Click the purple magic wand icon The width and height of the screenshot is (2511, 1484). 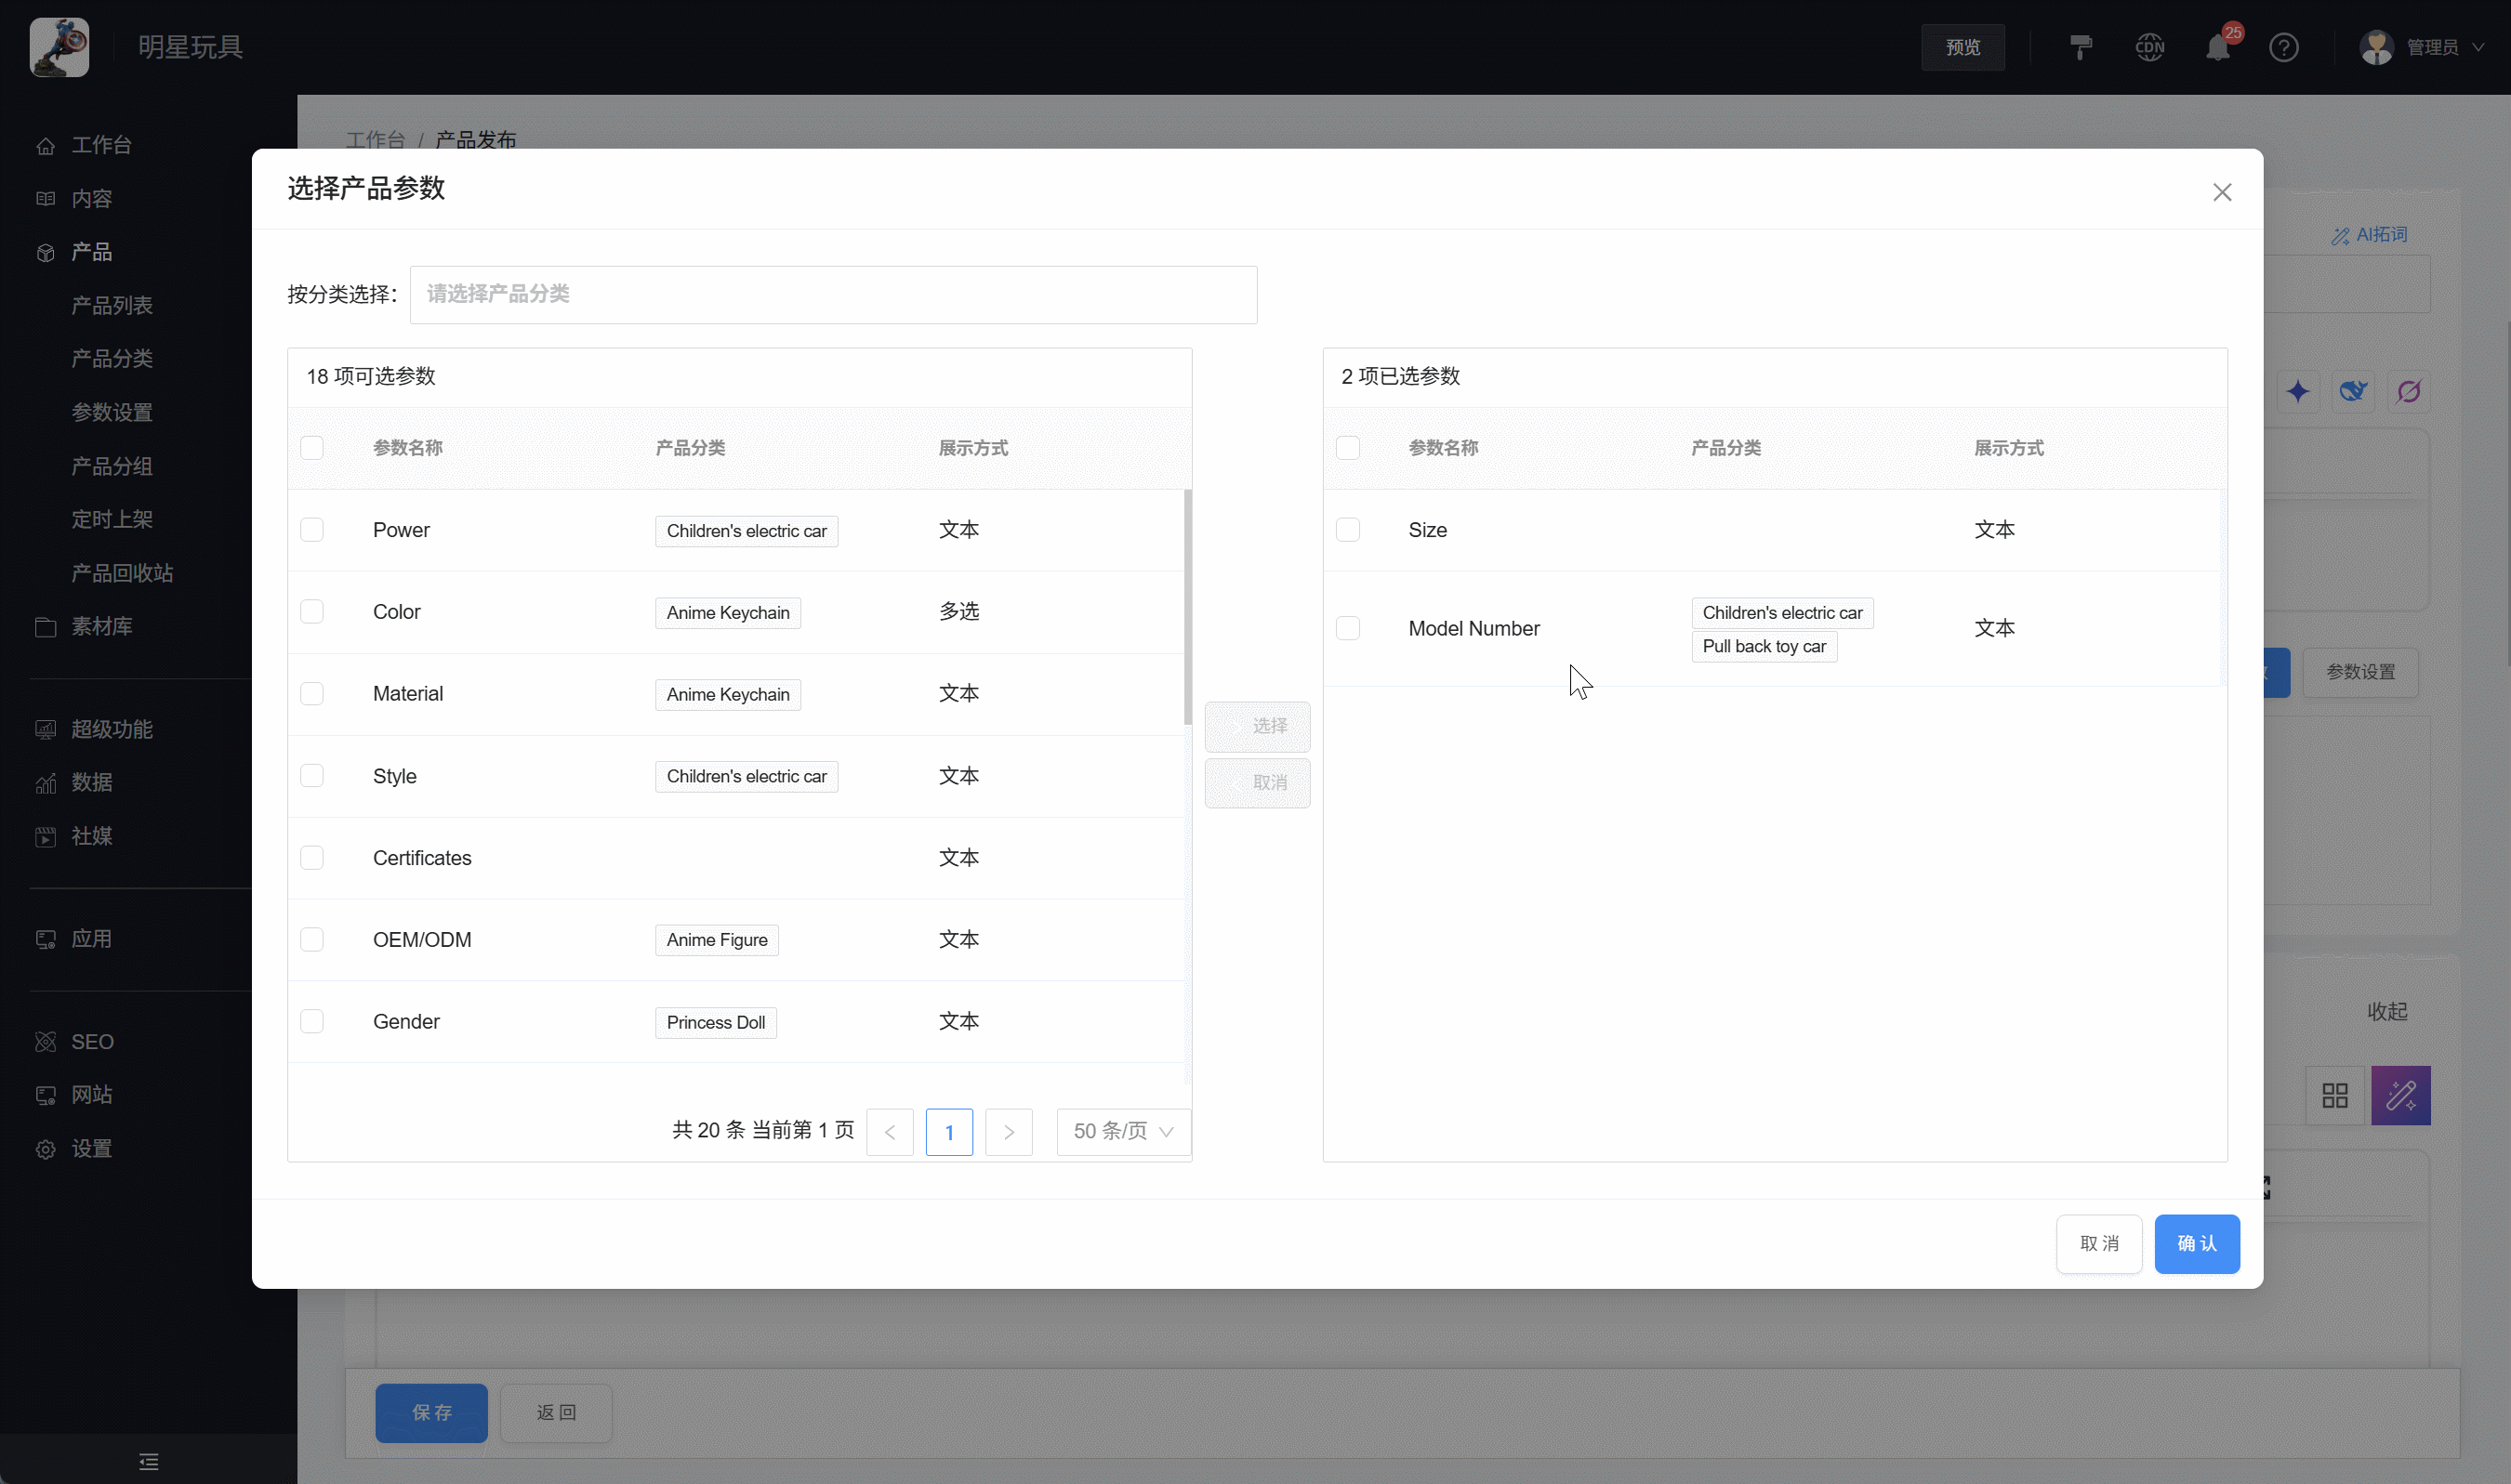point(2400,1095)
